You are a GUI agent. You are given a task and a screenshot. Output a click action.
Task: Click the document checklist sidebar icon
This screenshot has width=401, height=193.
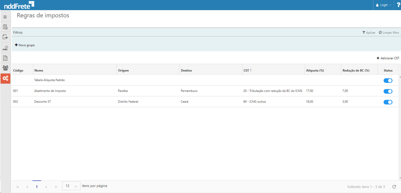tap(5, 27)
